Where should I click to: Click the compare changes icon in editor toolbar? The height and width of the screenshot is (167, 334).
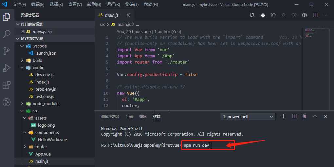252,15
